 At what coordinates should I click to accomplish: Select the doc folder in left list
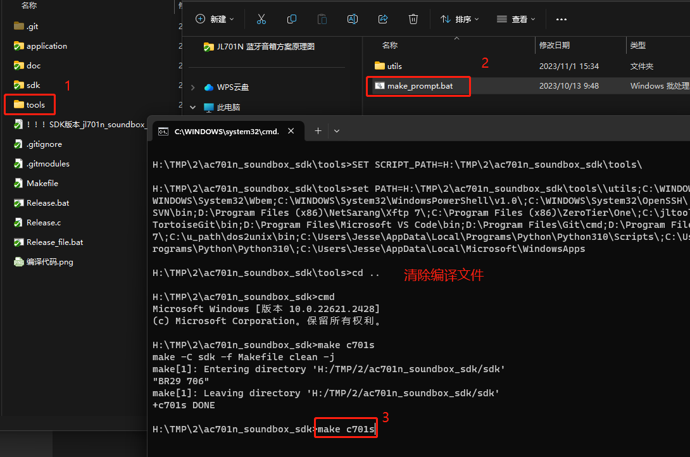pos(27,66)
